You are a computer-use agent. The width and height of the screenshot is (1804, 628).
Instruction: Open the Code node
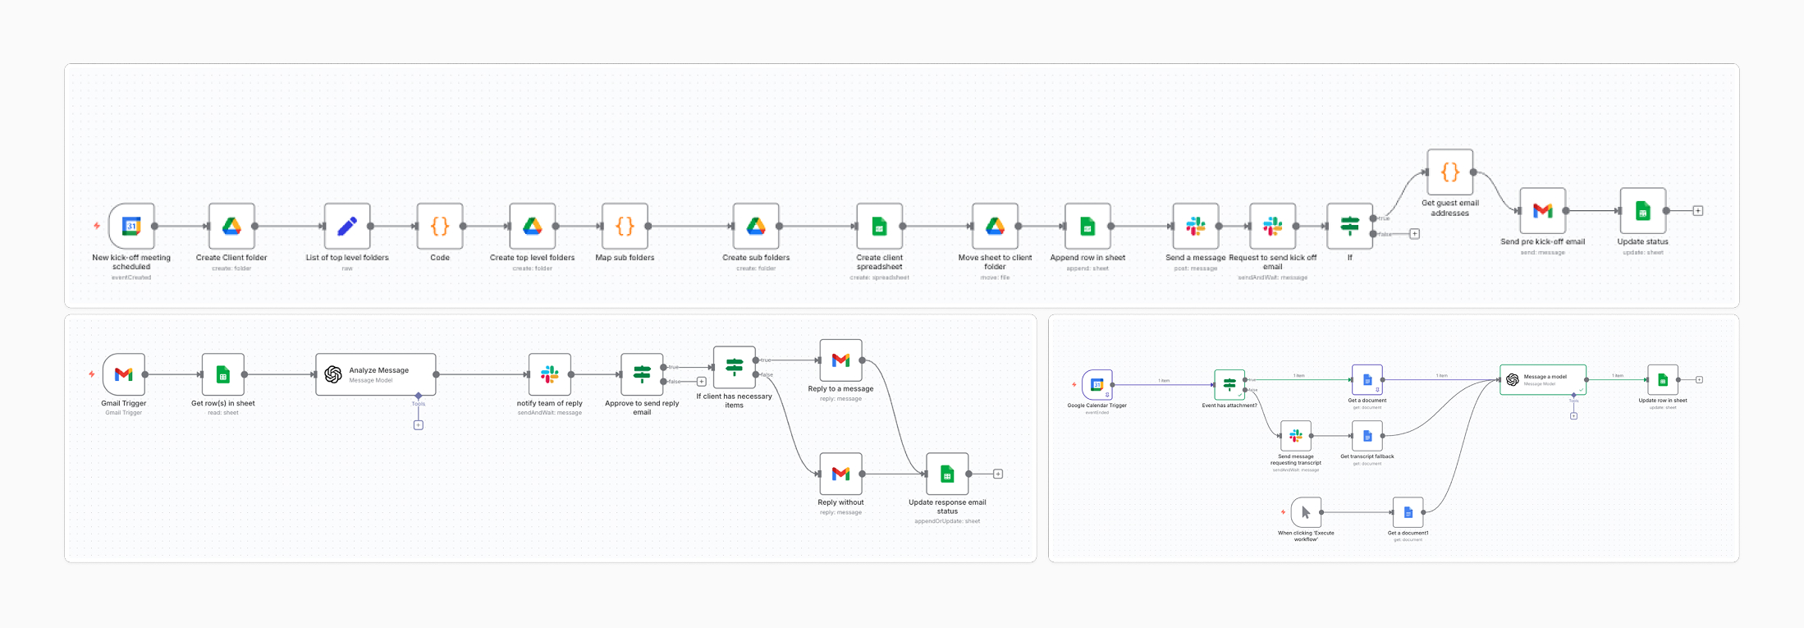440,227
